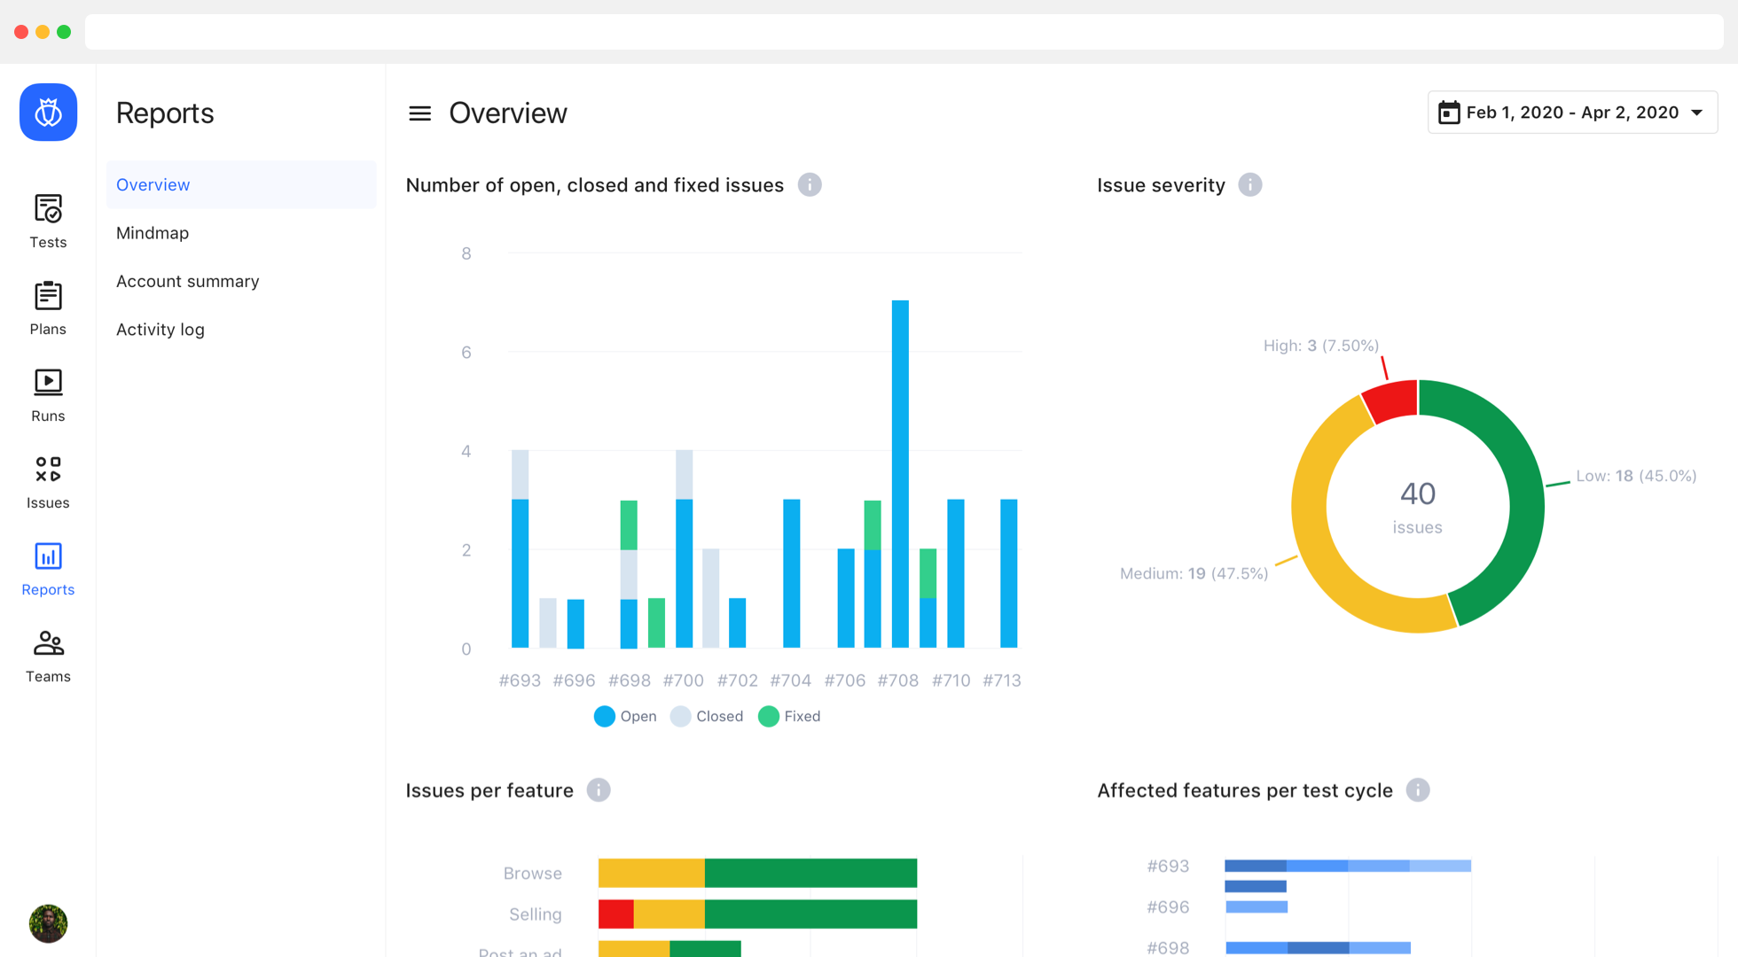Switch to the Mindmap report

coord(153,232)
